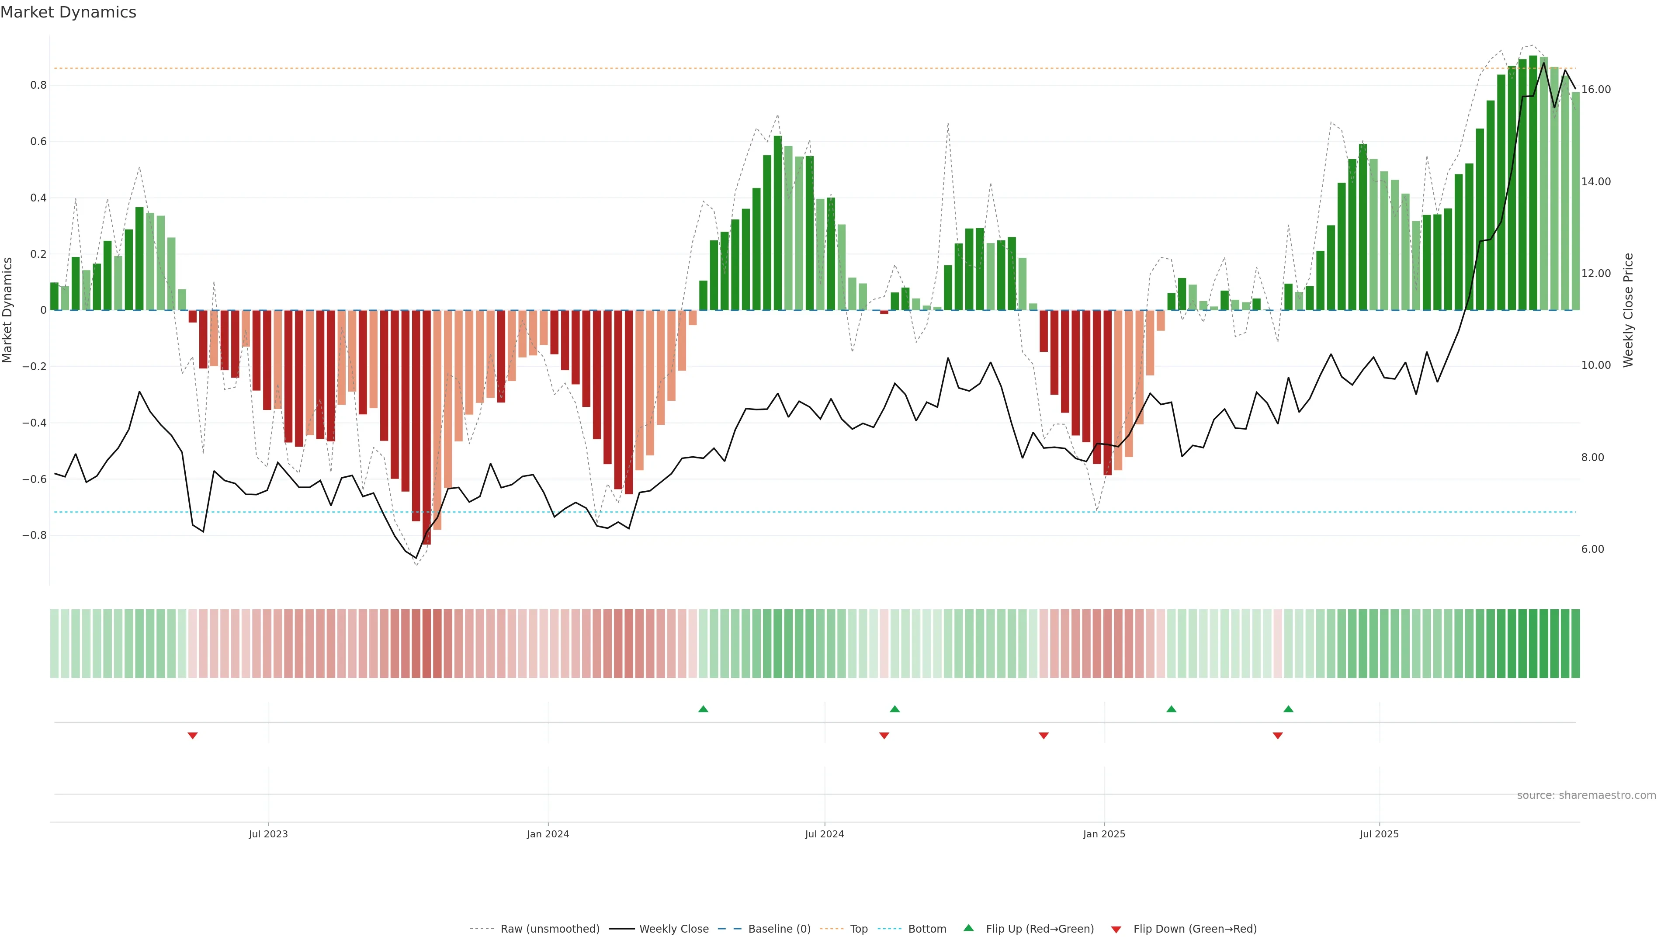This screenshot has width=1678, height=944.
Task: Click the green Flip Up triangle in legend
Action: click(969, 928)
